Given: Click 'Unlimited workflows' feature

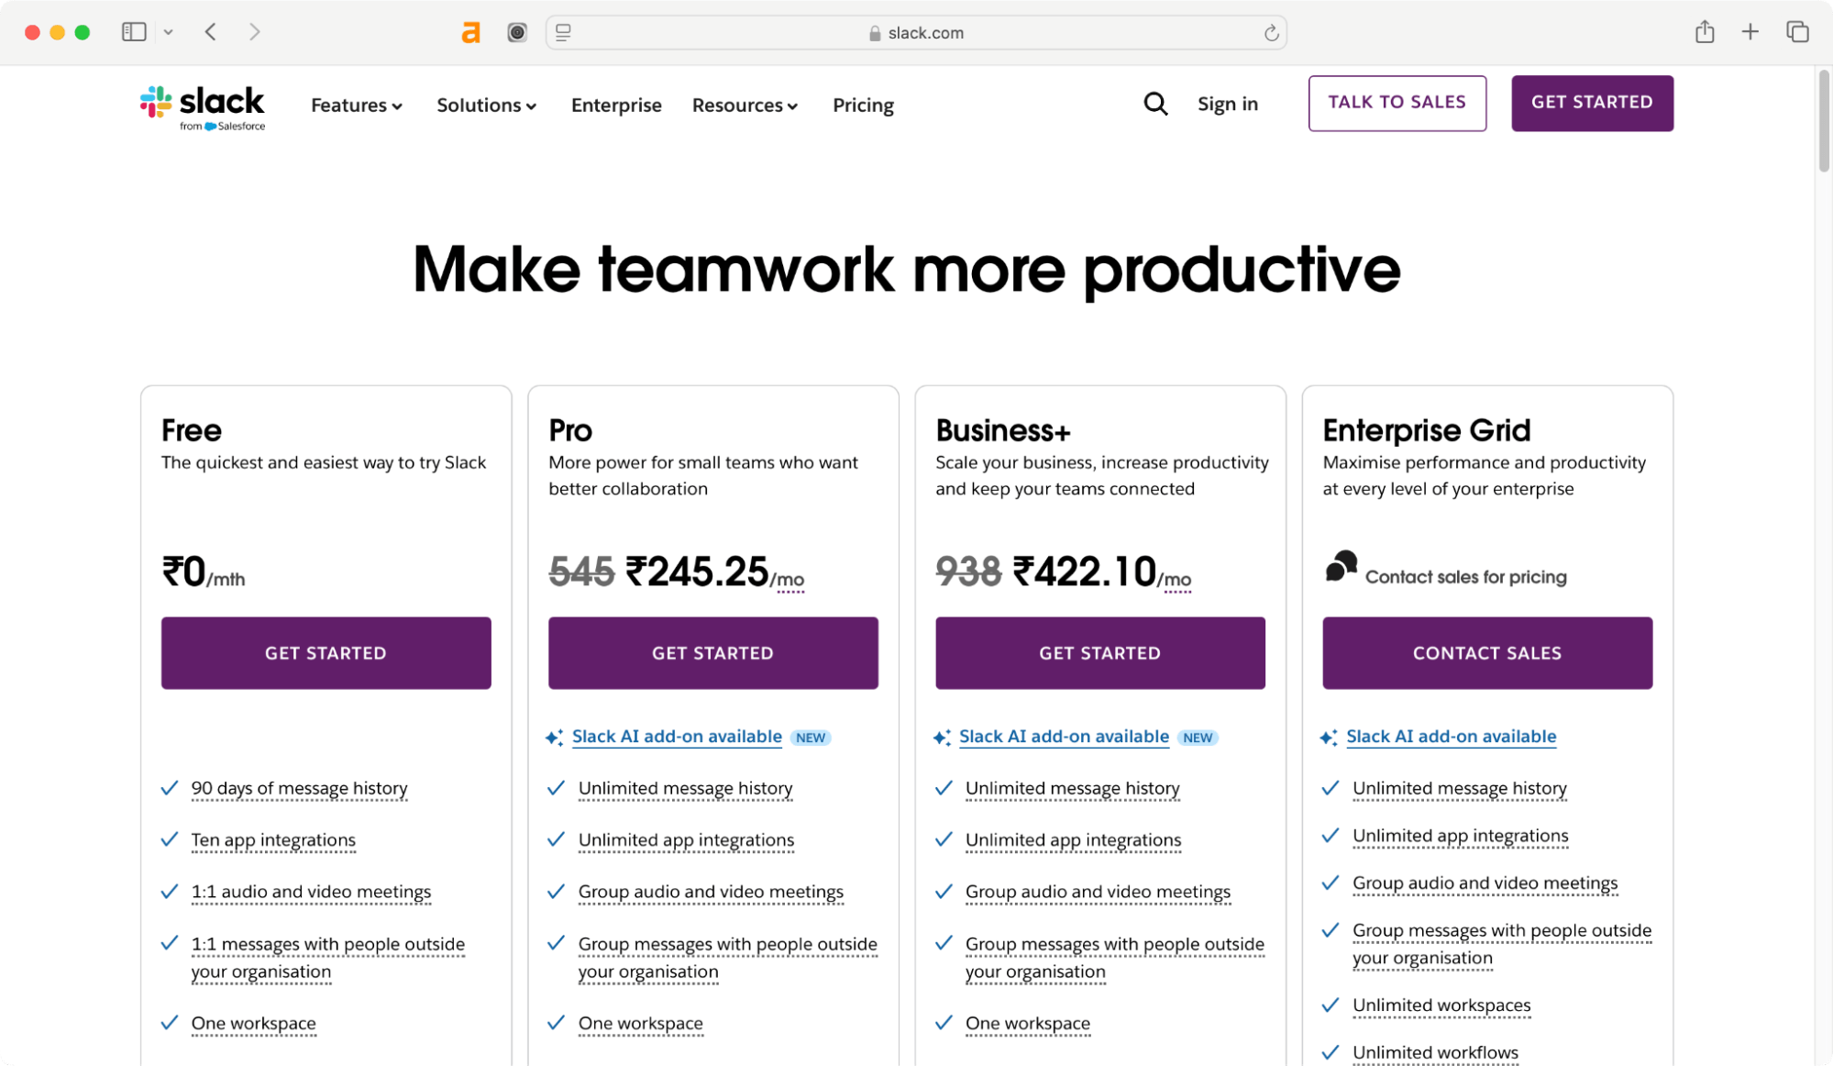Looking at the screenshot, I should click(1435, 1053).
